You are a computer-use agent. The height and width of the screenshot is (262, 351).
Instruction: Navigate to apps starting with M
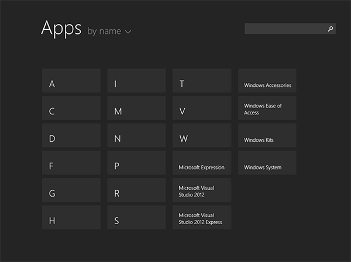[136, 108]
